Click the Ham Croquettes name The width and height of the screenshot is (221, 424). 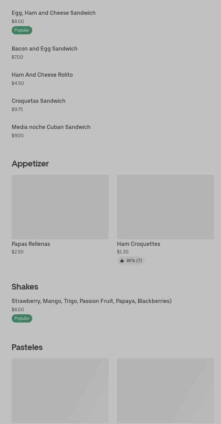point(139,244)
